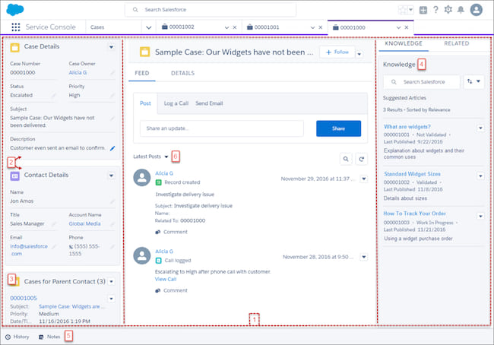
Task: Select the Related tab
Action: pyautogui.click(x=456, y=45)
